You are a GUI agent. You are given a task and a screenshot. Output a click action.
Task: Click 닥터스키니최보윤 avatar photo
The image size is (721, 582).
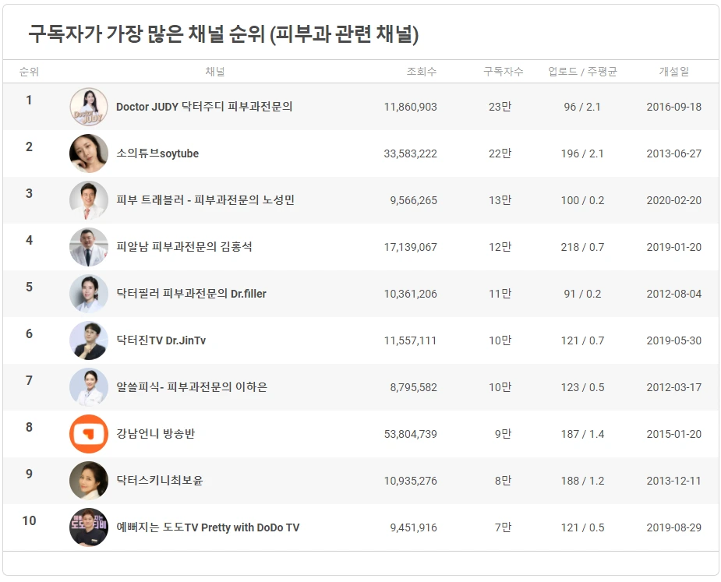[x=89, y=481]
